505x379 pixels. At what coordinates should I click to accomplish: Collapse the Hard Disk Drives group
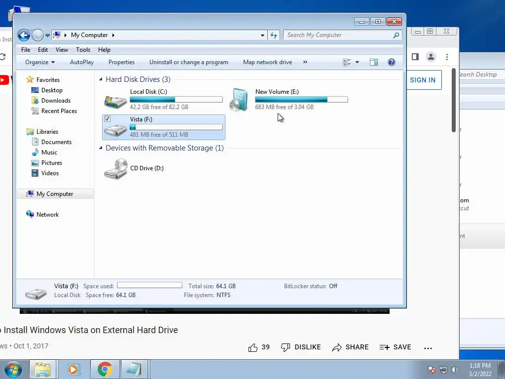pos(101,79)
